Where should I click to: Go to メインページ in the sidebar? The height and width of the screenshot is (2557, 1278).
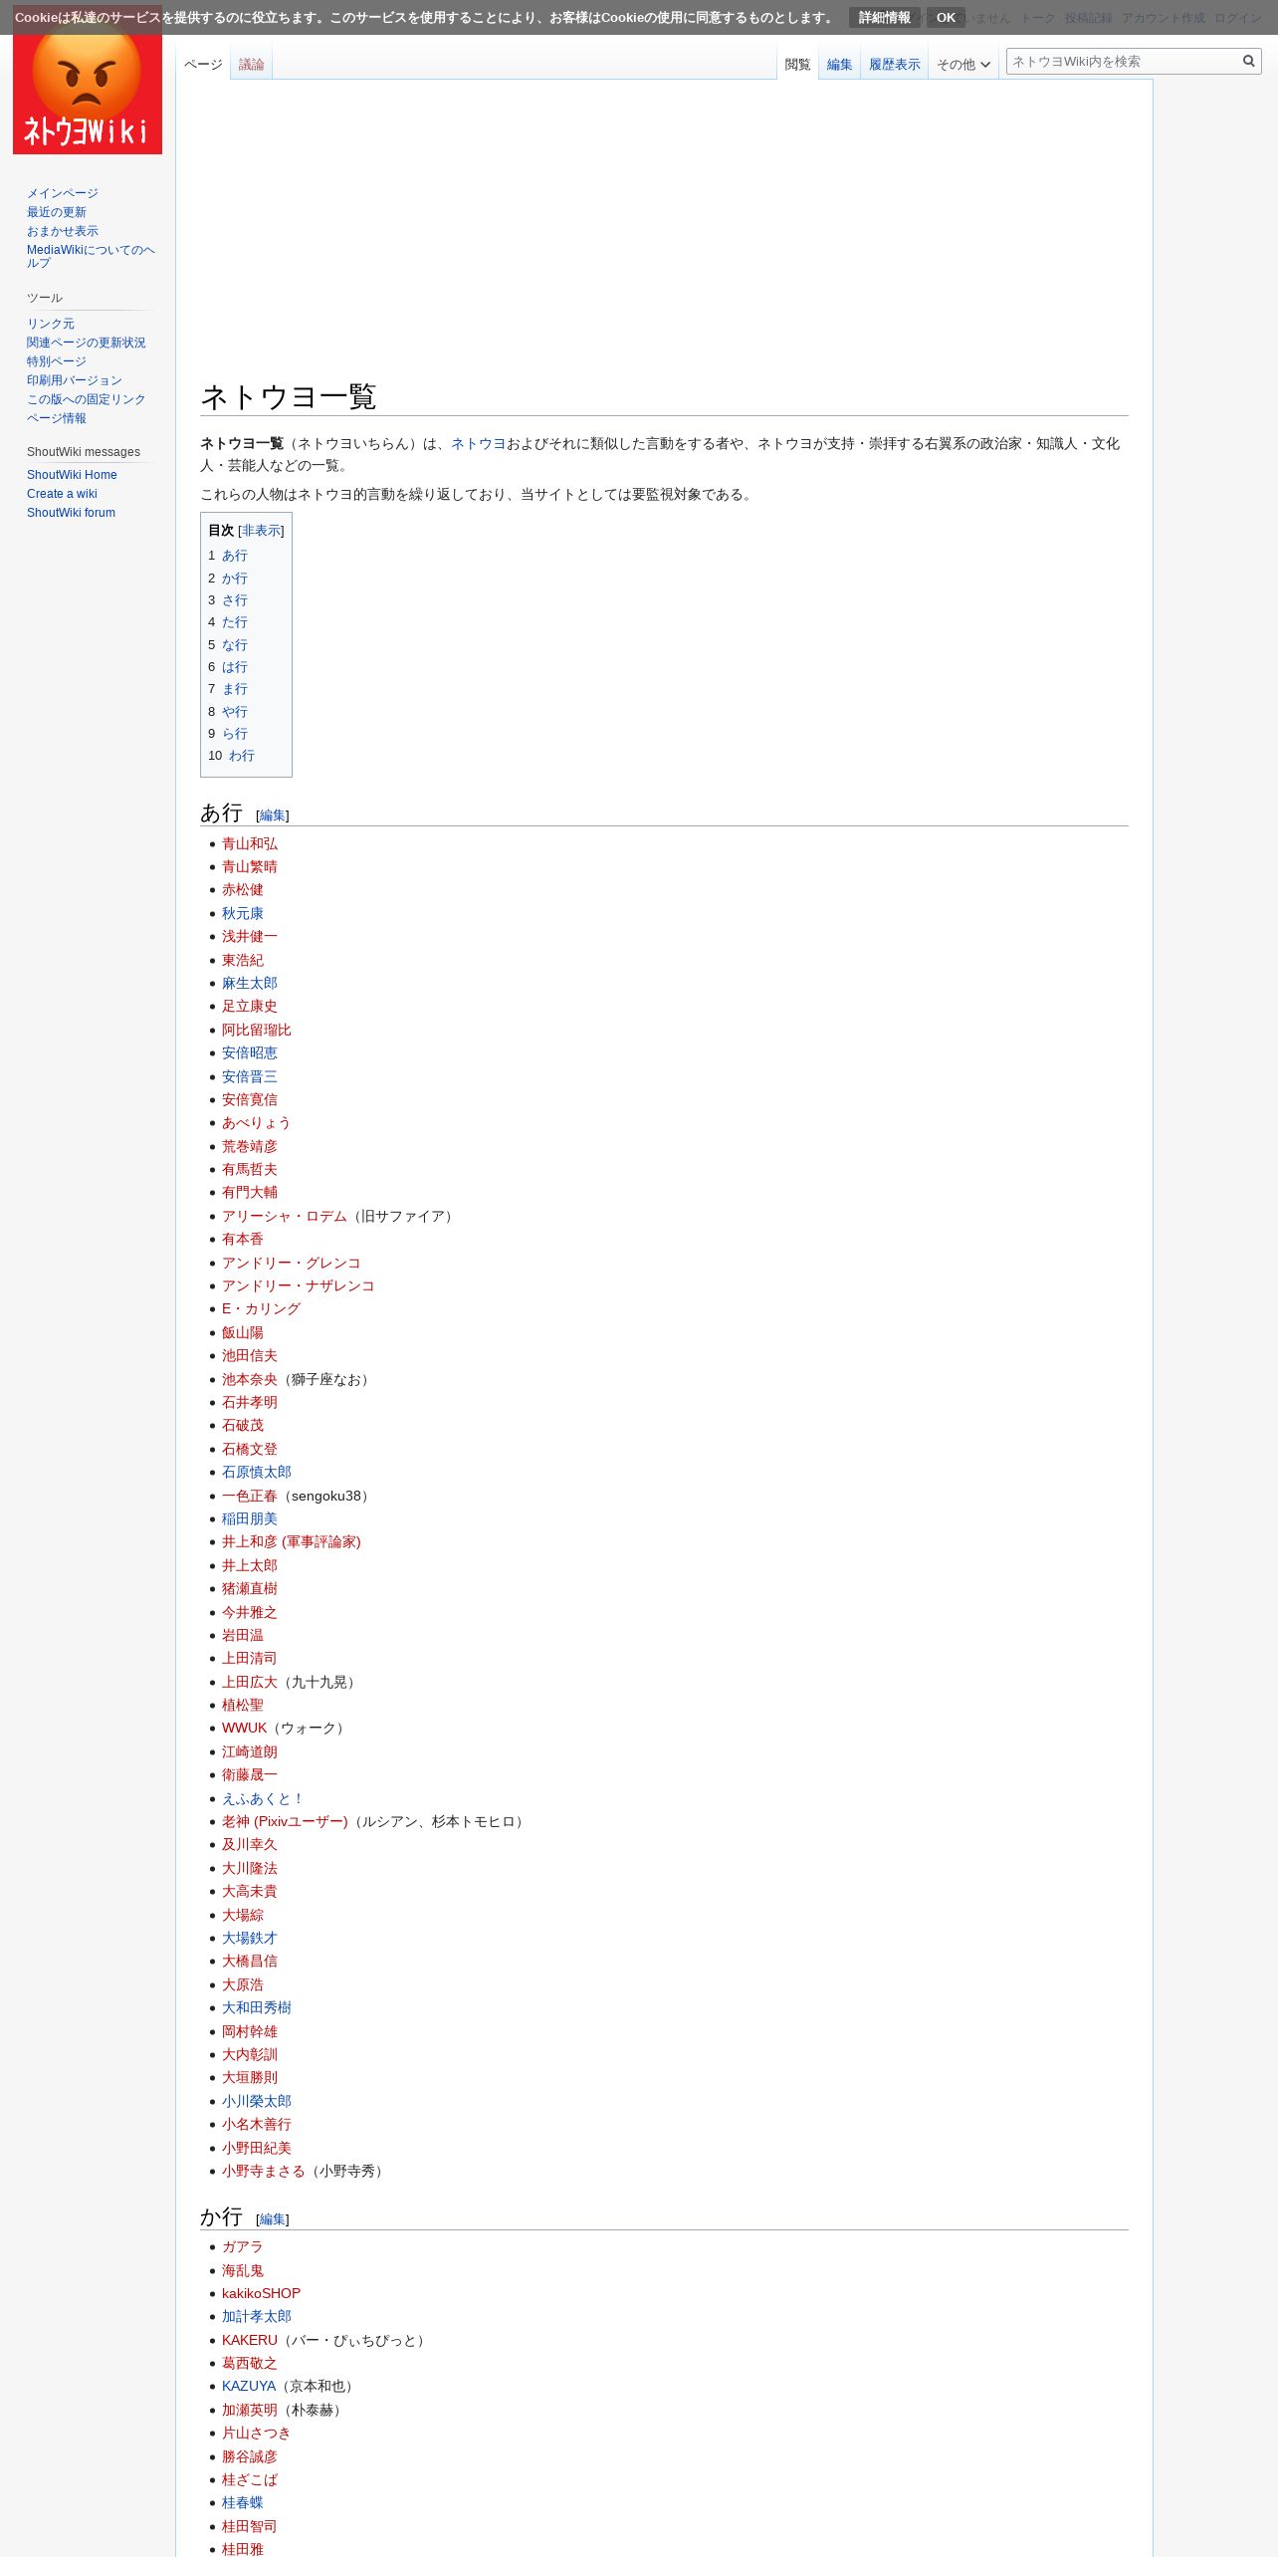pos(63,193)
